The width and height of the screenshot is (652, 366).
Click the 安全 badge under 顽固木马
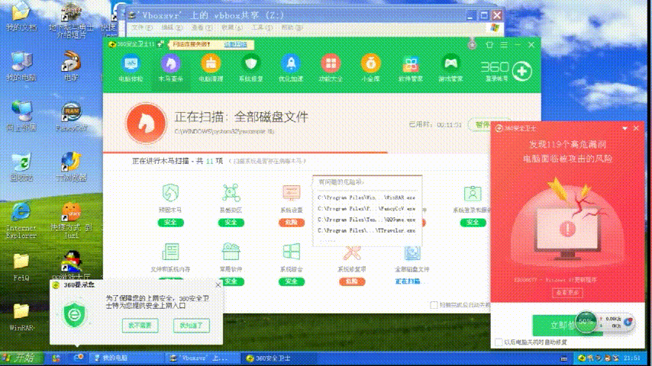tap(170, 222)
